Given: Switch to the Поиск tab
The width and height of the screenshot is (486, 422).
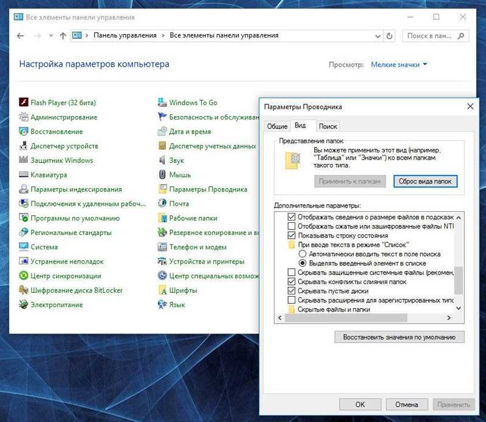Looking at the screenshot, I should 327,126.
